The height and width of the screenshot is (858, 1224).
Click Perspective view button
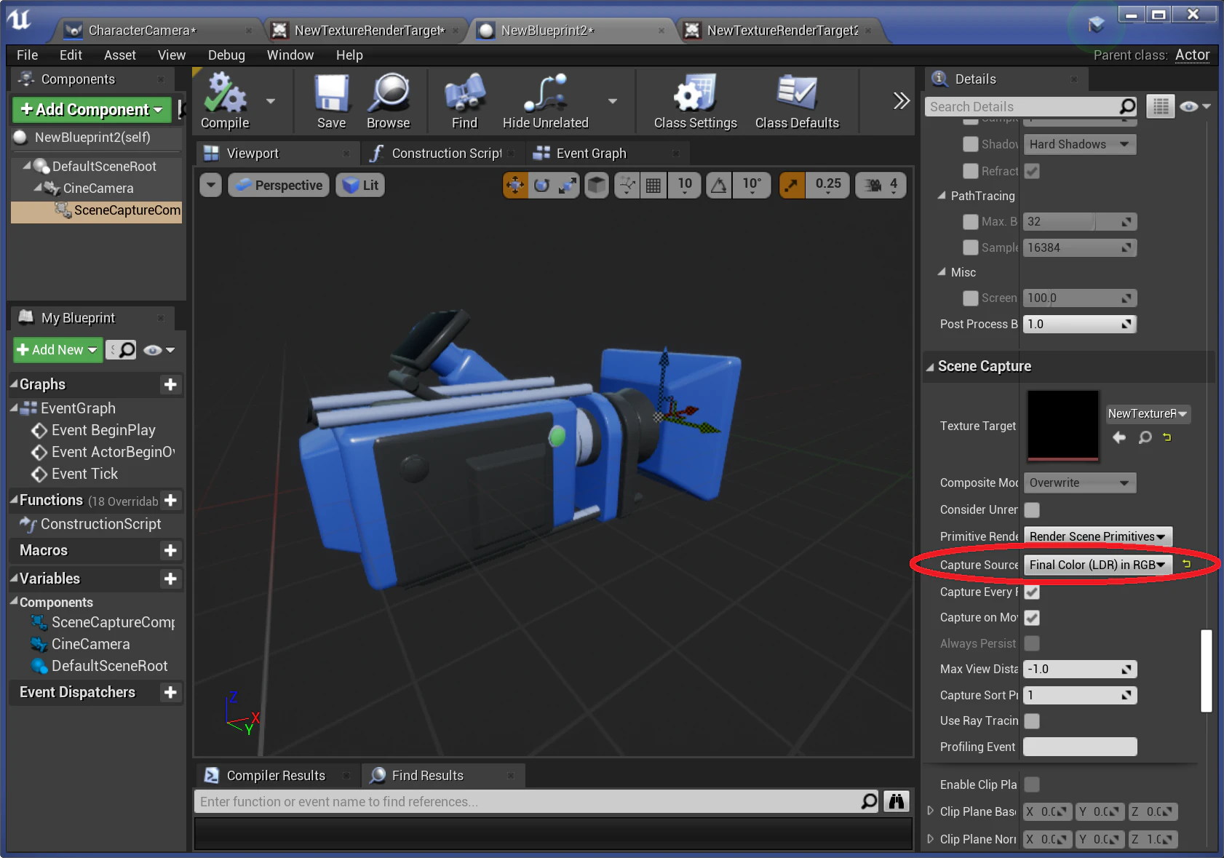pos(279,186)
